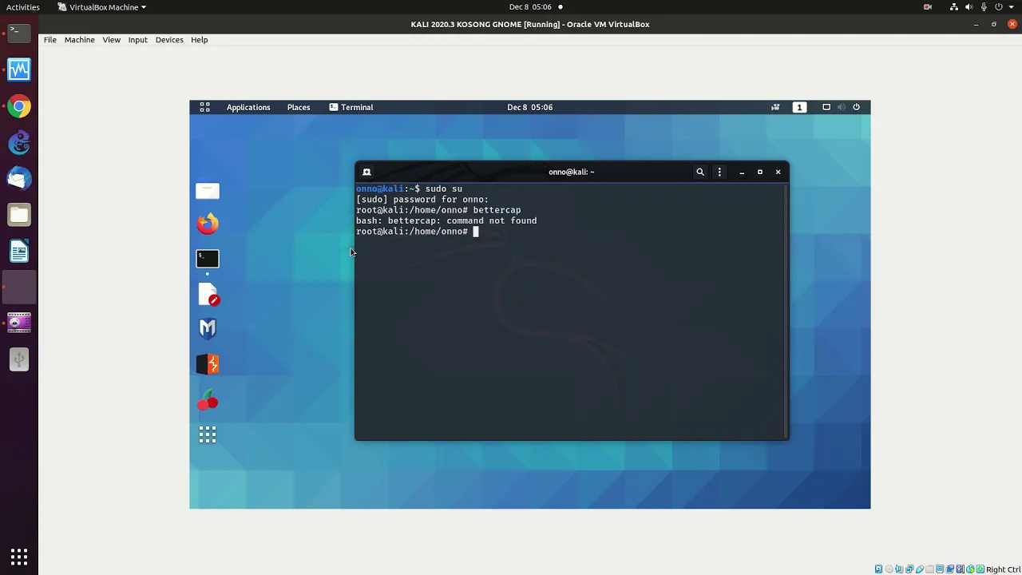The image size is (1022, 575).
Task: Open the Ubuntu system menu arrow
Action: 1012,7
